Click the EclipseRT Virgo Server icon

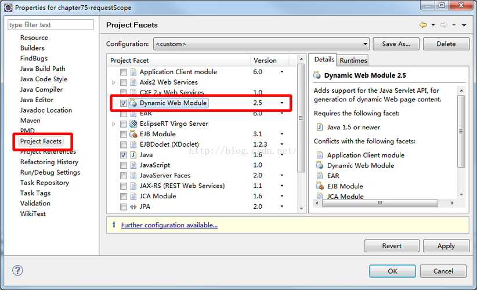(133, 124)
